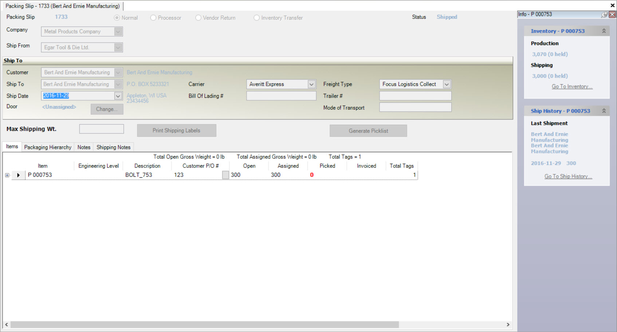Click the scroll left arrow
Viewport: 617px width, 332px height.
7,325
